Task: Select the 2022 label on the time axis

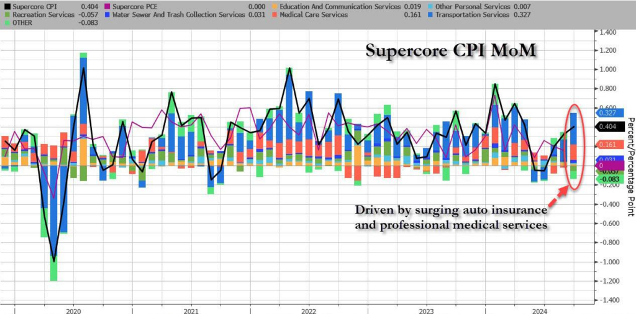Action: click(308, 310)
